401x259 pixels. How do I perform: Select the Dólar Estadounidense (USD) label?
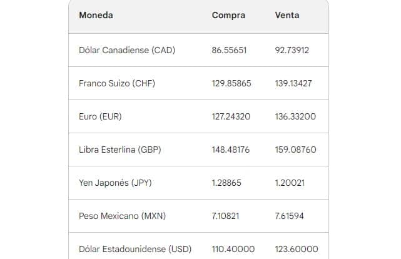click(135, 249)
